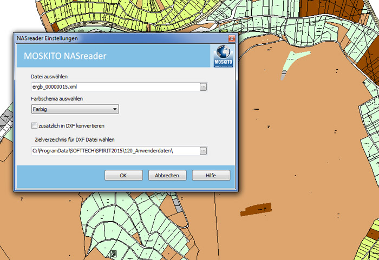379x260 pixels.
Task: Click the ergb_00000015.xml file field
Action: 114,86
